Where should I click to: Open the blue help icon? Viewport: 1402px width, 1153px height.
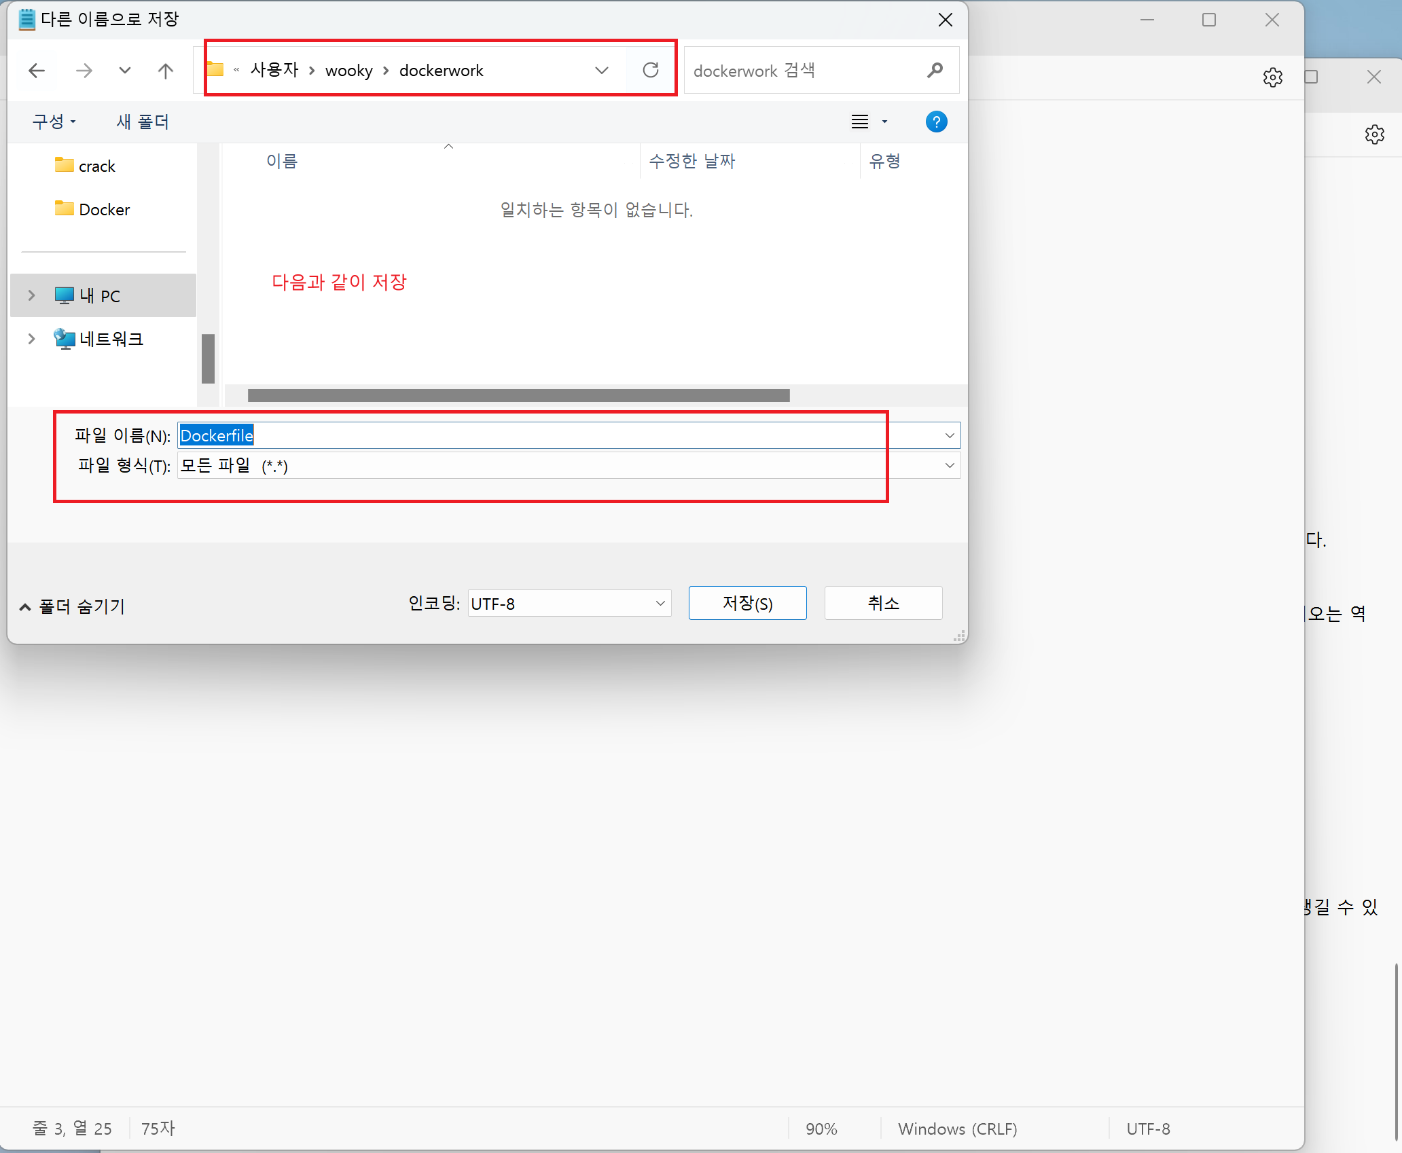pos(936,122)
